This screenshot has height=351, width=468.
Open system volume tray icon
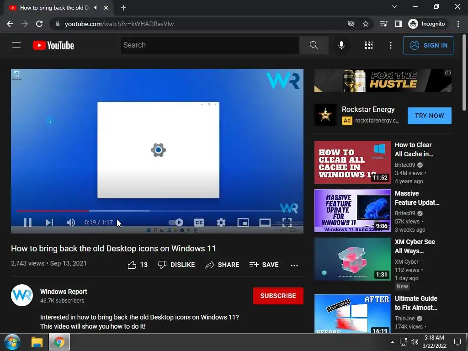[415, 342]
